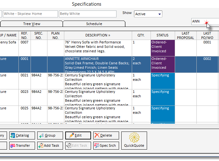Open the Show status dropdown
This screenshot has height=161, width=219.
tap(148, 14)
